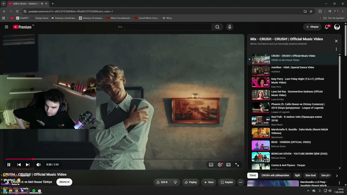Skip to the previous video
Screen dimensions: 347x195
click(x=19, y=164)
